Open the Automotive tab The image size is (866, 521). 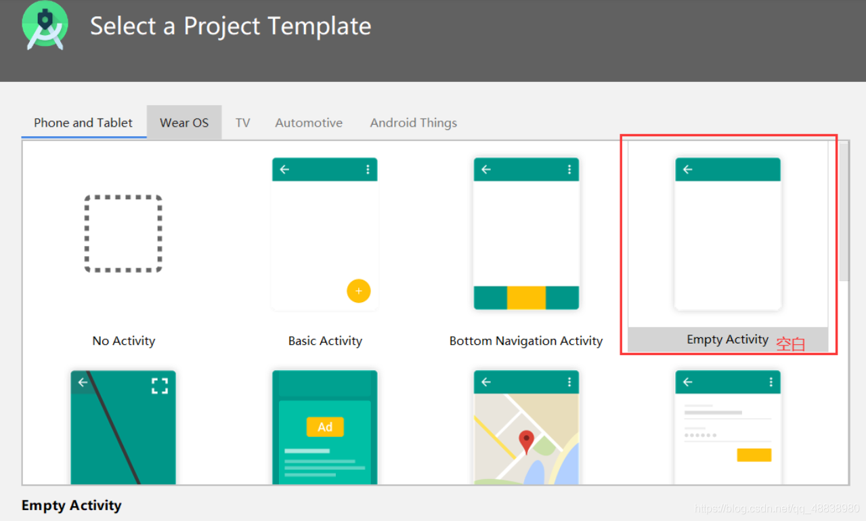[309, 123]
